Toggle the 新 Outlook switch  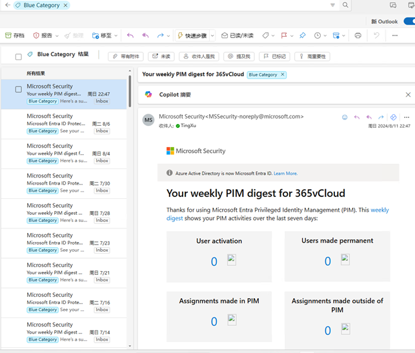click(409, 21)
